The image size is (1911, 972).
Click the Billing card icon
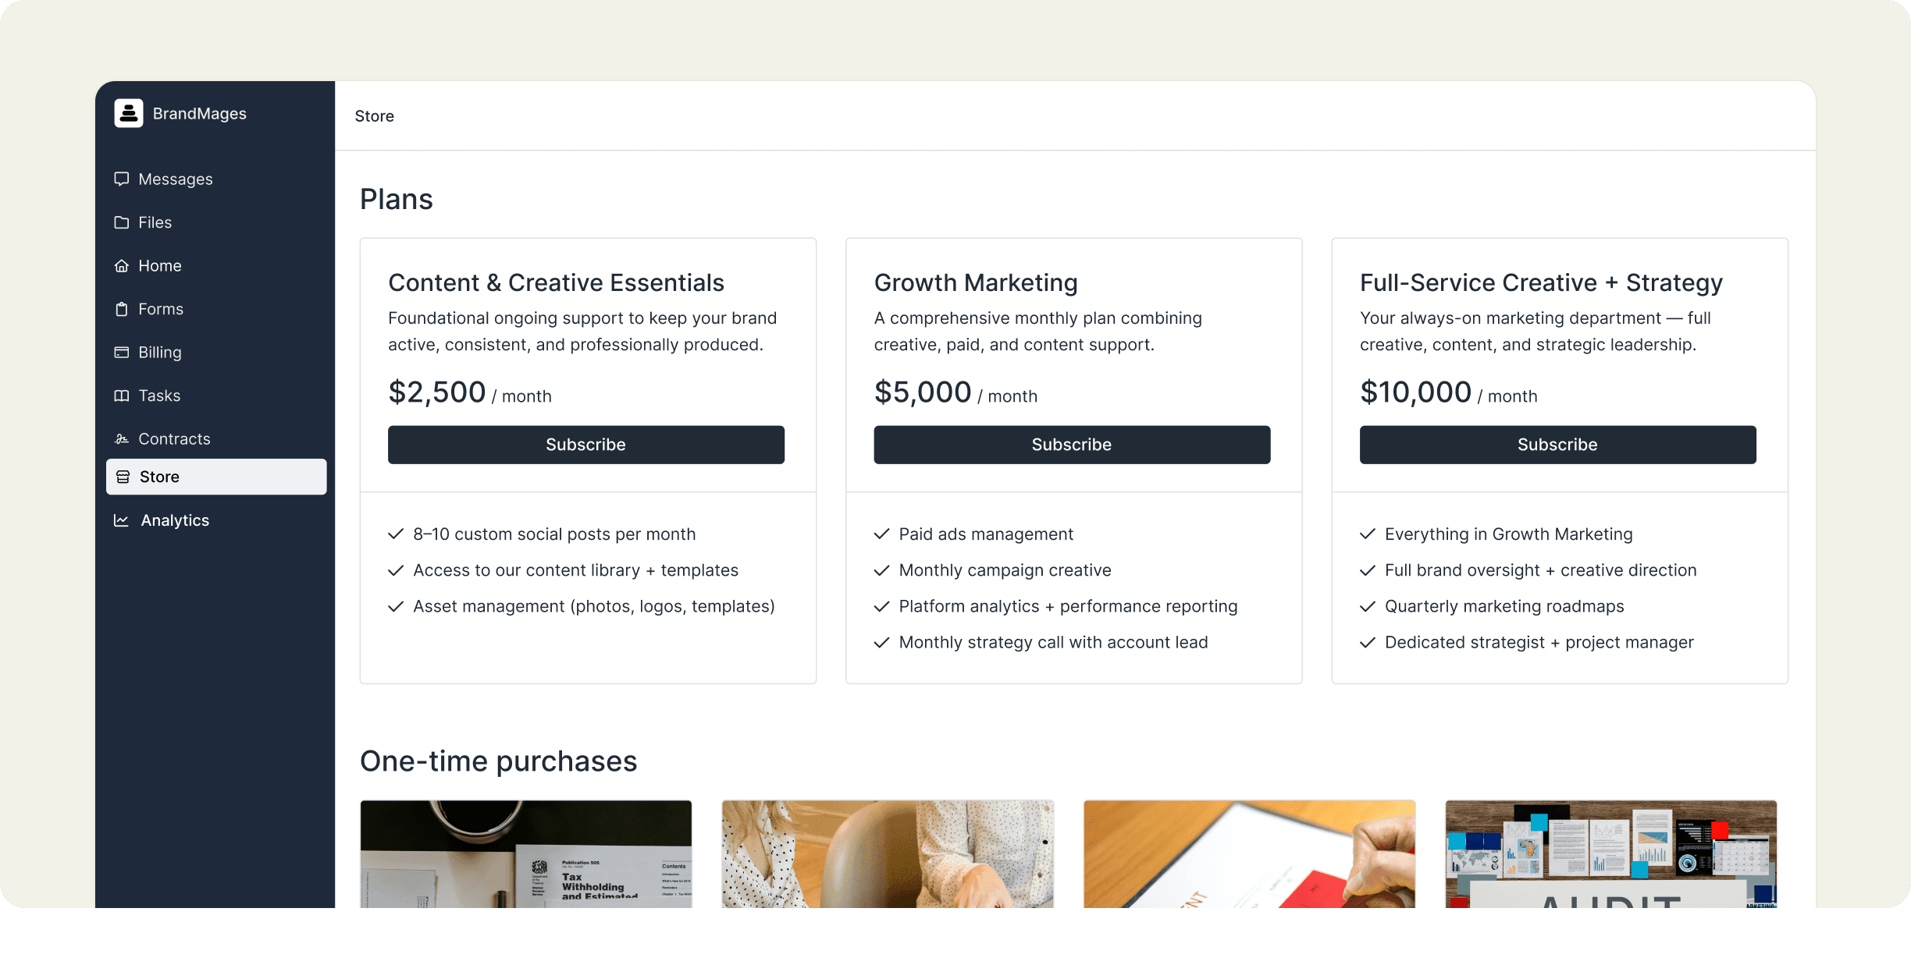(x=122, y=353)
